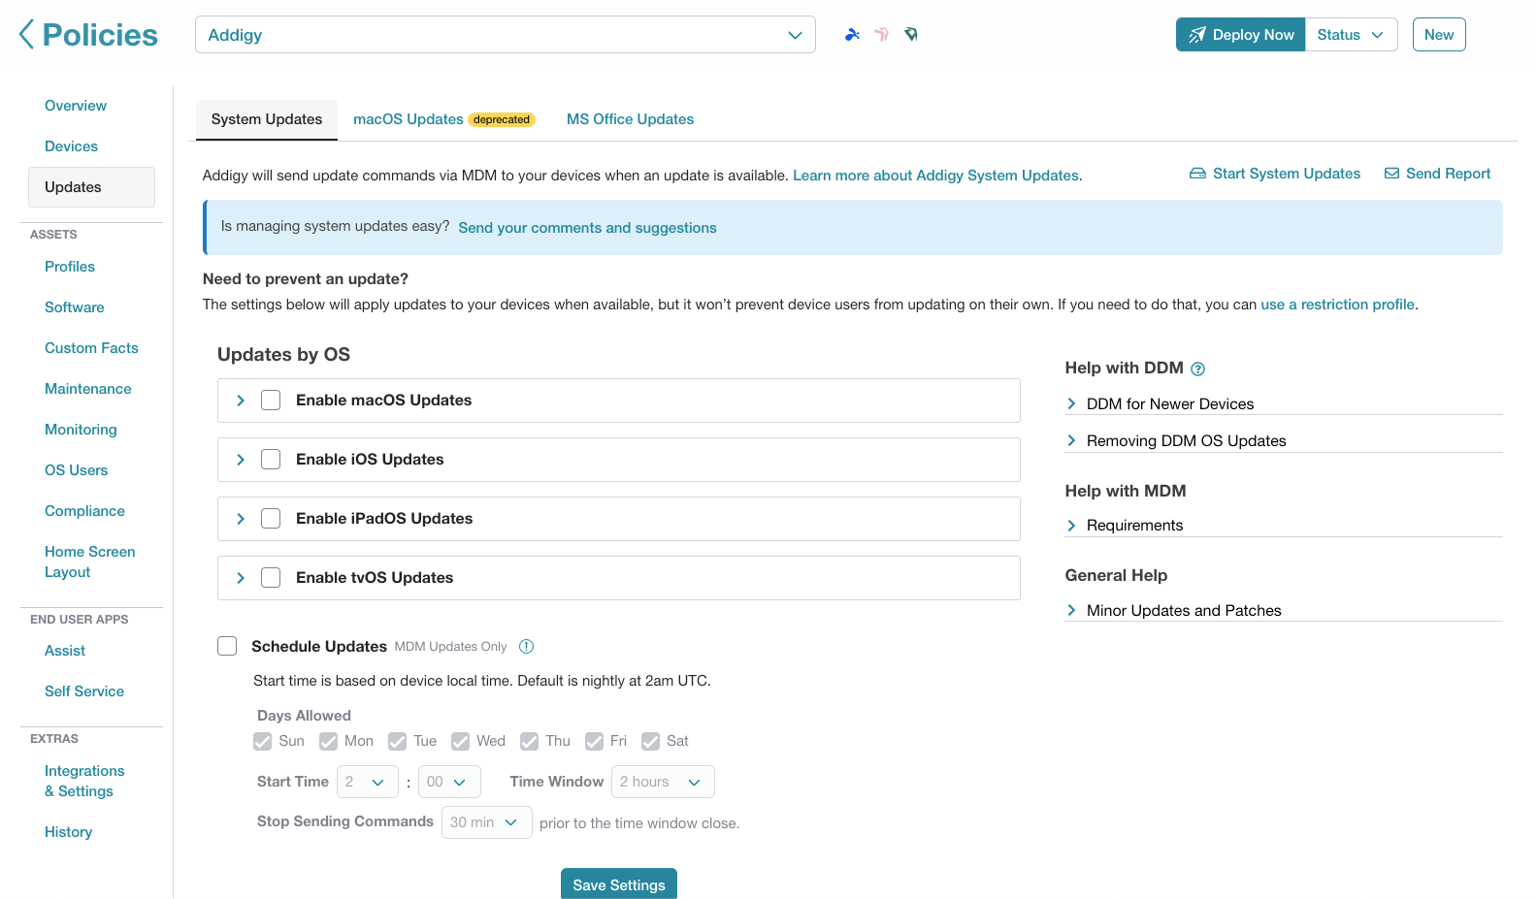Screen dimensions: 1537x899
Task: Open Self Service in the sidebar
Action: 84,691
